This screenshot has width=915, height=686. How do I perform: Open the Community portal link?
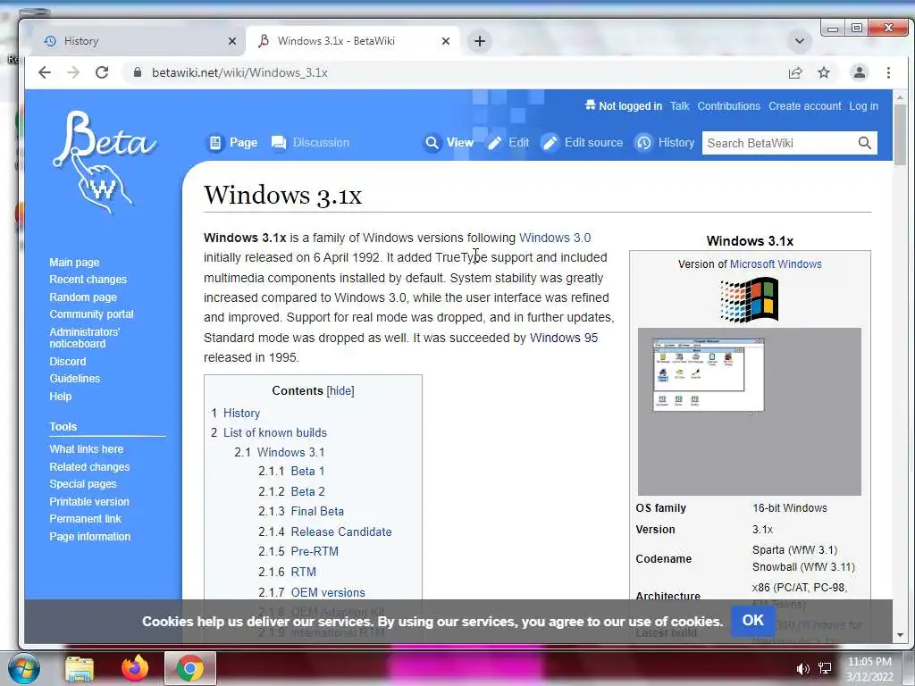click(x=92, y=314)
